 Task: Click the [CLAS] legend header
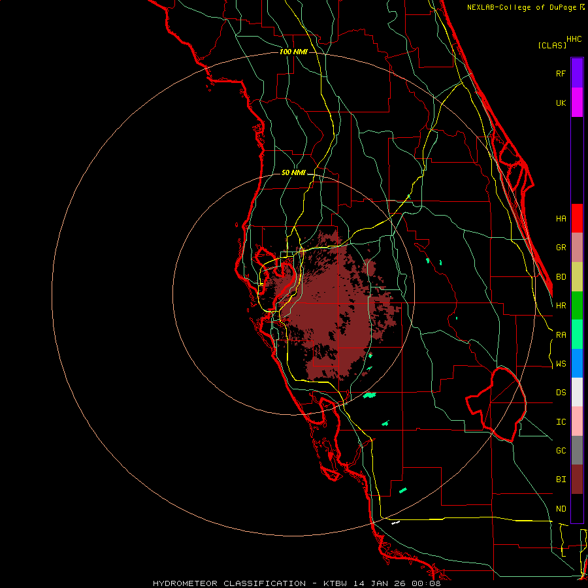552,45
